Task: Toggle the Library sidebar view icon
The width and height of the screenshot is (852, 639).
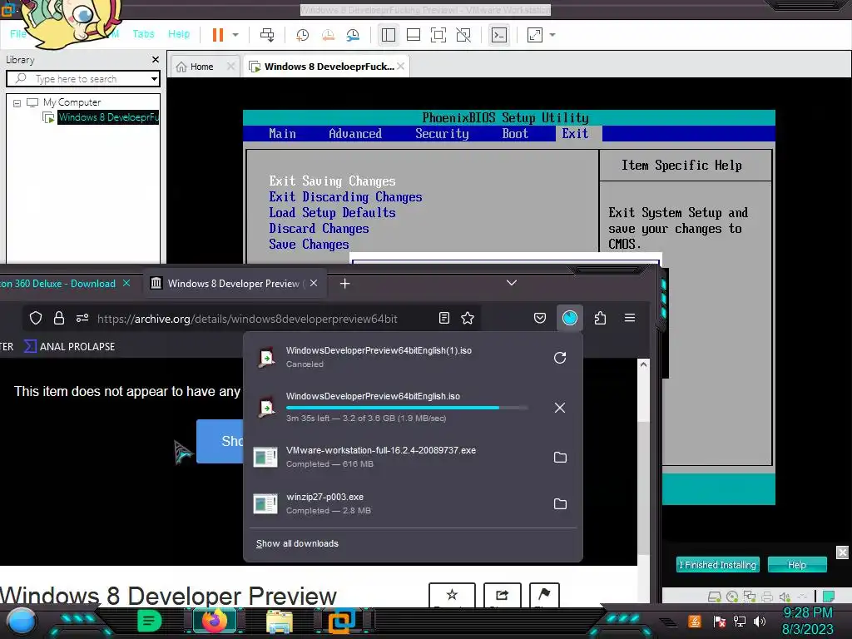Action: [388, 35]
